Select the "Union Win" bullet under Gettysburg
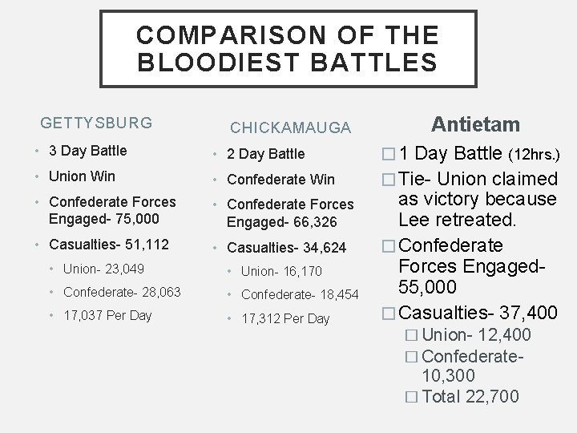The width and height of the screenshot is (577, 433). tap(82, 176)
